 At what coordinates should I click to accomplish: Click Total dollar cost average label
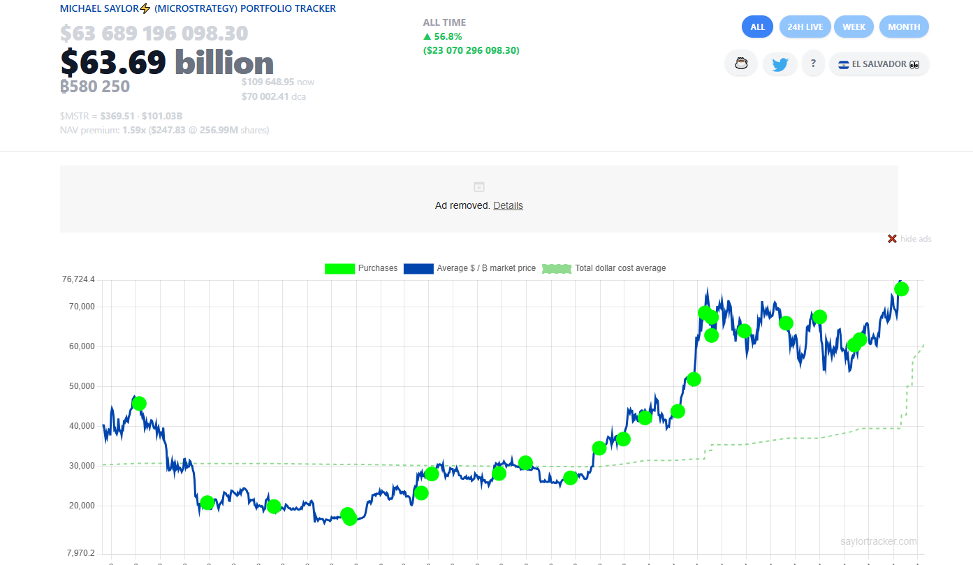point(620,268)
